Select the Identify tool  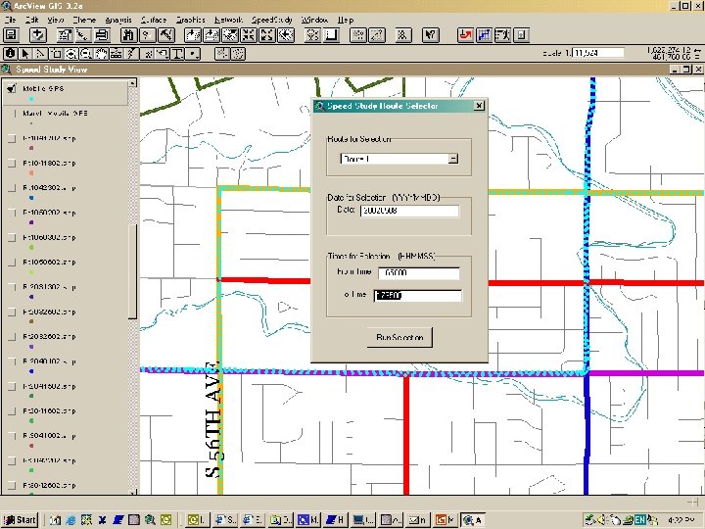(11, 53)
